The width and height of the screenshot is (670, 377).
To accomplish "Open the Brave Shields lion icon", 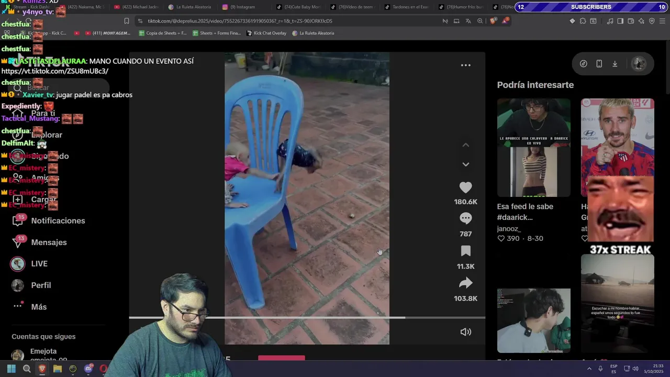I will [x=493, y=21].
